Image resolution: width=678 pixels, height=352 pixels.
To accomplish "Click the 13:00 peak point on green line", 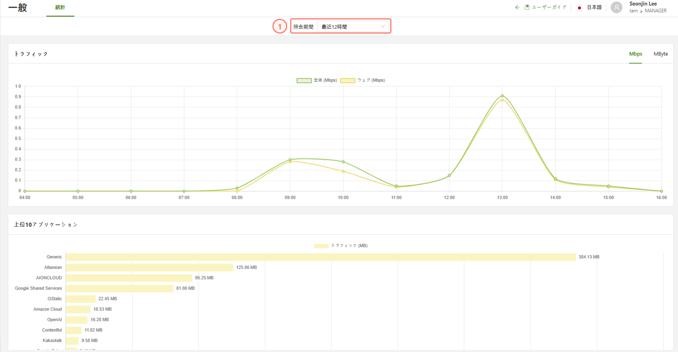I will click(x=502, y=96).
